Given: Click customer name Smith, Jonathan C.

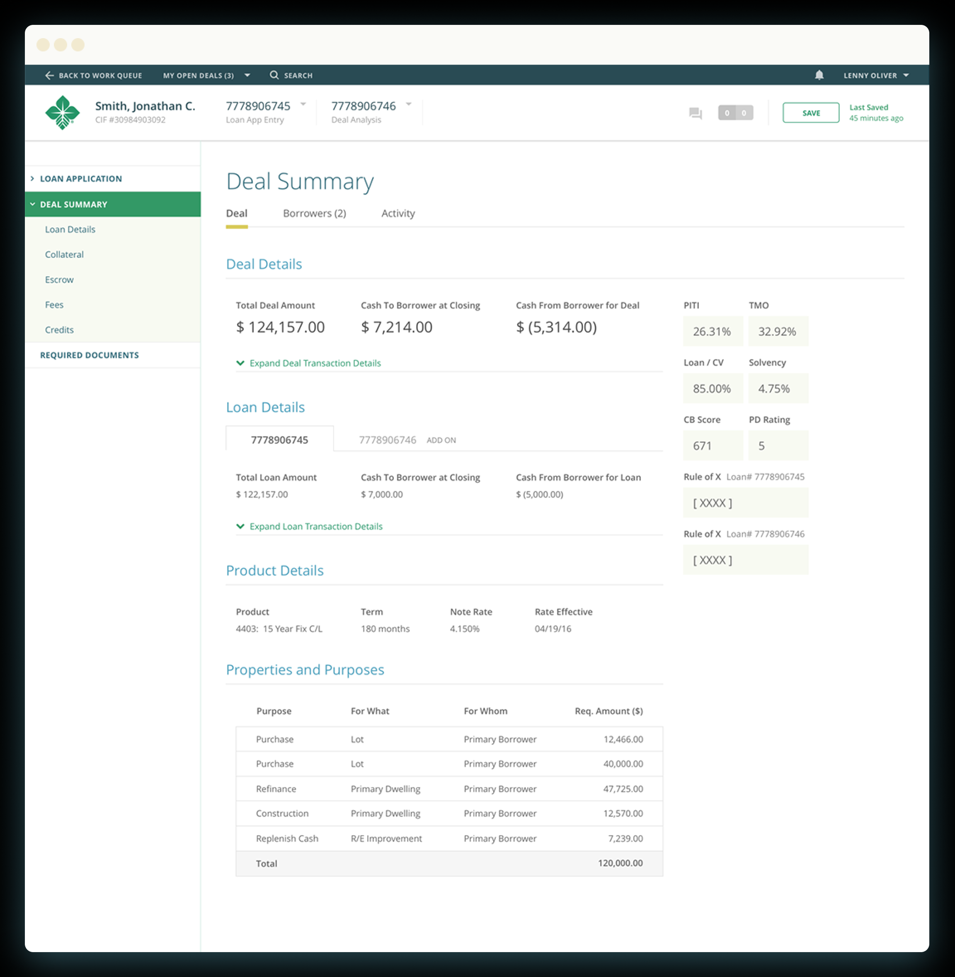Looking at the screenshot, I should pyautogui.click(x=145, y=106).
